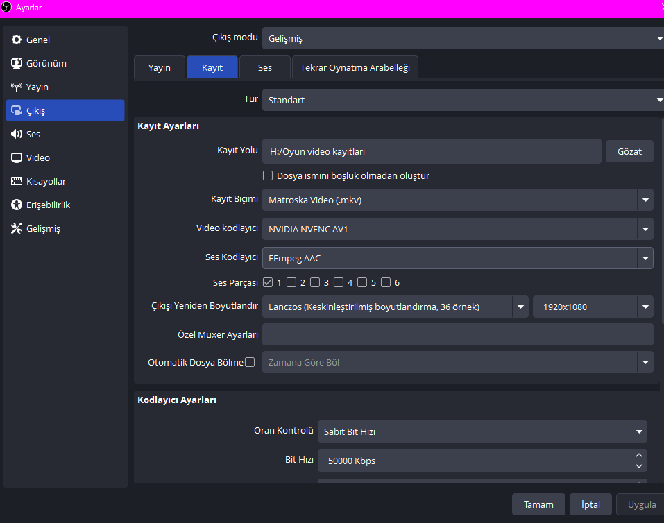This screenshot has width=664, height=523.
Task: Switch to the Yayın output tab
Action: coord(159,67)
